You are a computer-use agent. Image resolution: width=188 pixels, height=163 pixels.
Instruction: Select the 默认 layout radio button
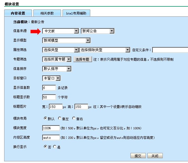46,118
